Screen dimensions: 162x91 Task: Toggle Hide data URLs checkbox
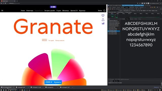click(x=123, y=11)
